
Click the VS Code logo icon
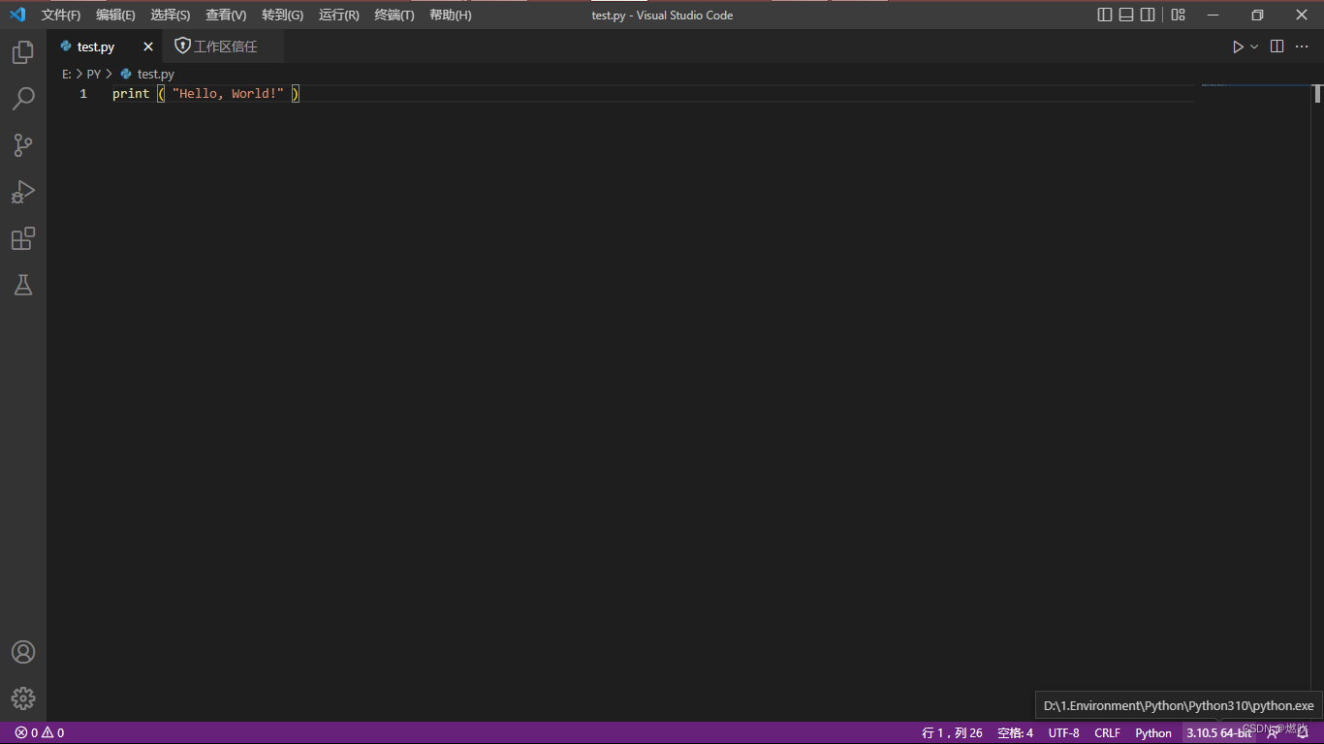pos(17,15)
